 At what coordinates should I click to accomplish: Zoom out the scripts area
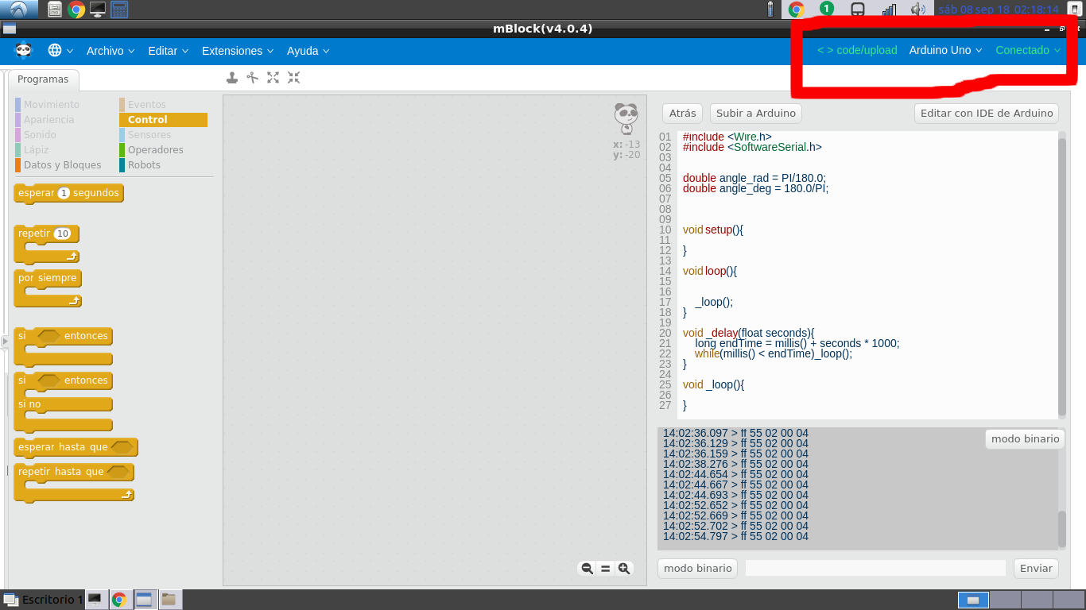coord(587,568)
